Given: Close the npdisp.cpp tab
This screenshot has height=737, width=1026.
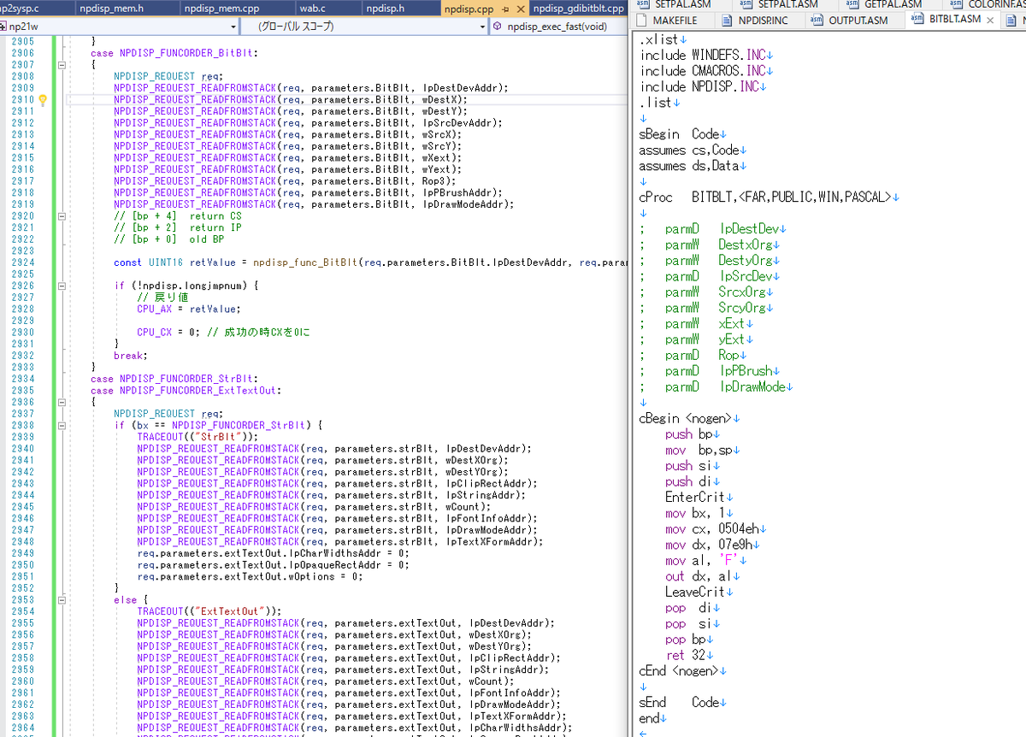Looking at the screenshot, I should 521,9.
